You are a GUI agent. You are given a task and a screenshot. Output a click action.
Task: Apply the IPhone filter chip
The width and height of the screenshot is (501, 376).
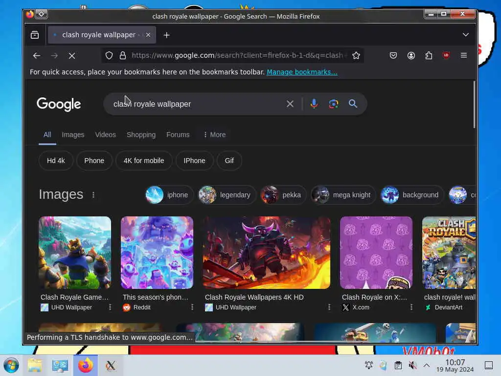coord(194,161)
